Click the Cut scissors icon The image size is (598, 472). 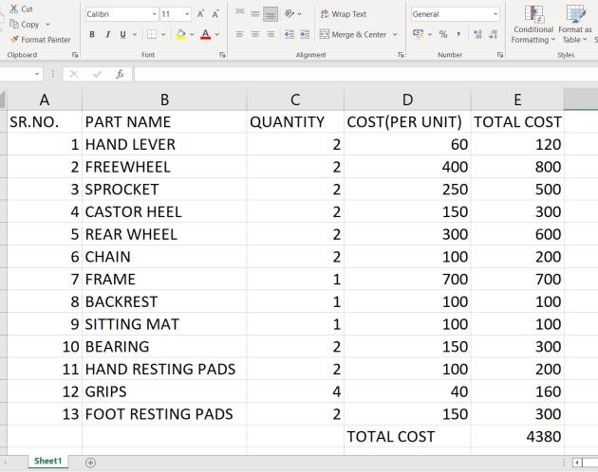click(x=14, y=9)
